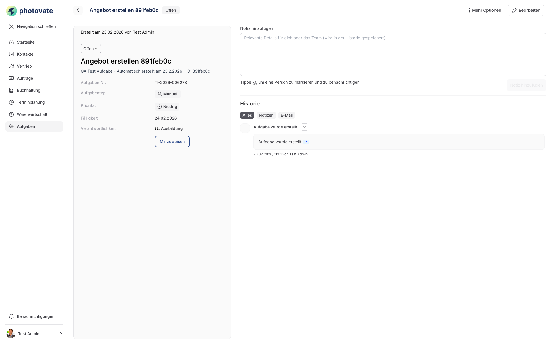The width and height of the screenshot is (551, 344).
Task: Click the Mir zuweisen button
Action: [172, 142]
